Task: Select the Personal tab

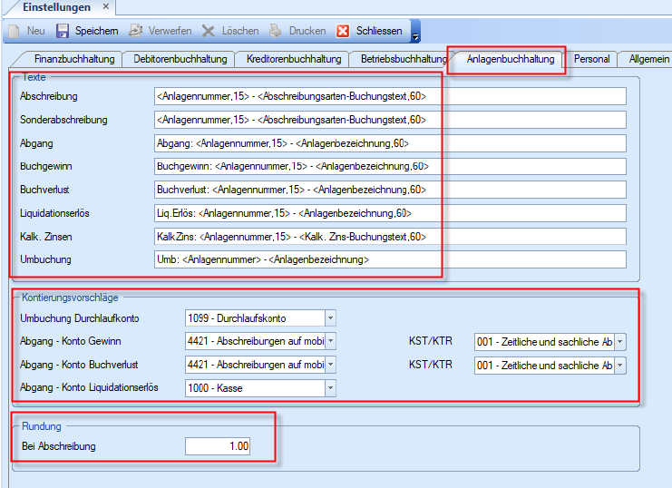Action: pyautogui.click(x=591, y=59)
